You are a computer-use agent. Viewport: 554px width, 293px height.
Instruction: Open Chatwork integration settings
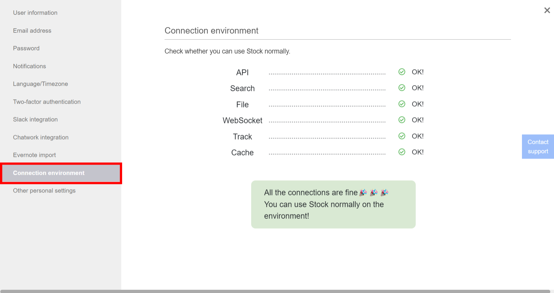pyautogui.click(x=40, y=137)
